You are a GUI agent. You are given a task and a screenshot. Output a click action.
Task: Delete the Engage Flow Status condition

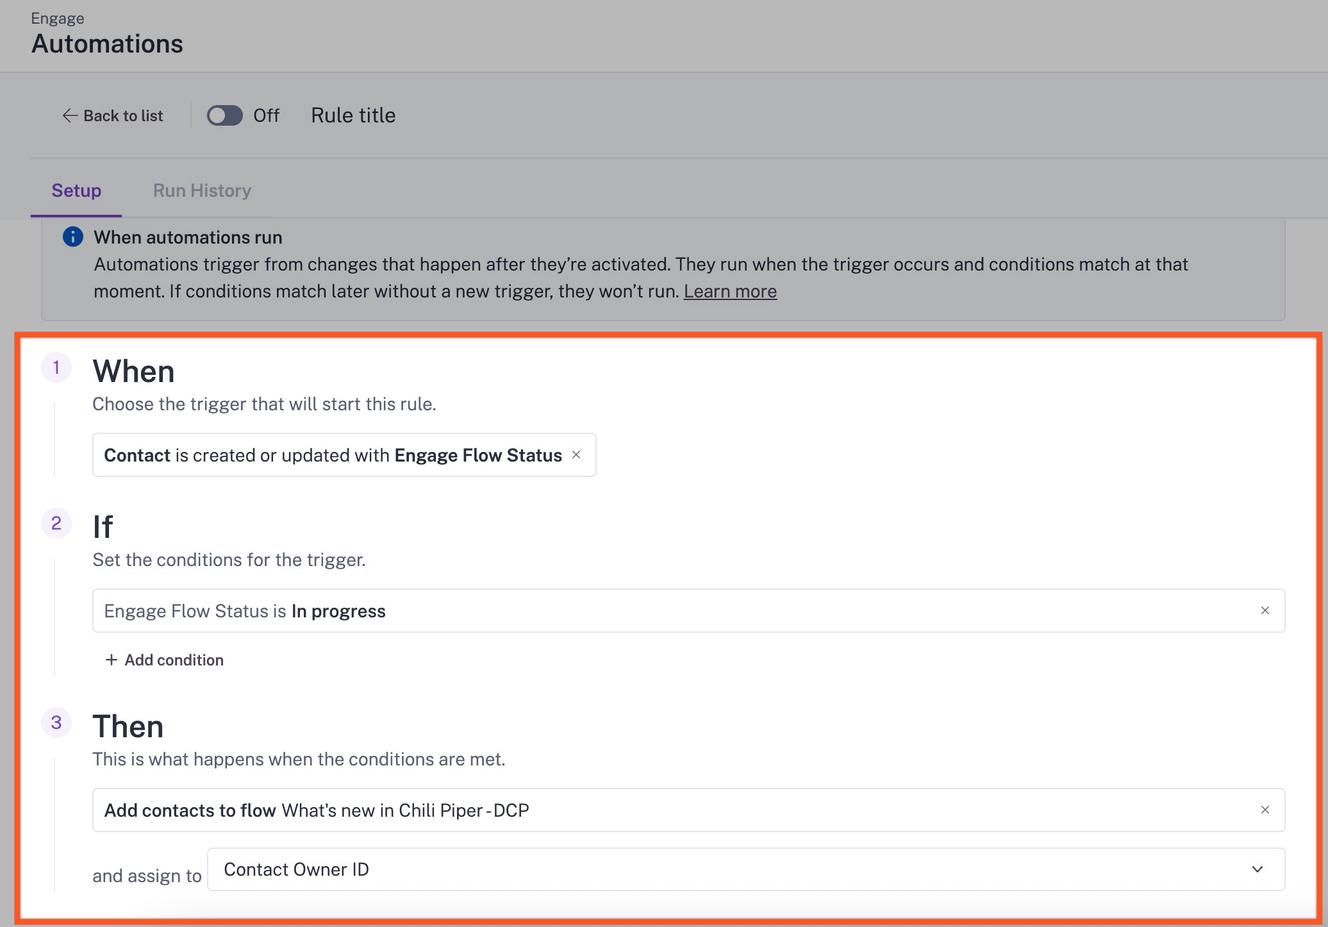coord(1265,610)
